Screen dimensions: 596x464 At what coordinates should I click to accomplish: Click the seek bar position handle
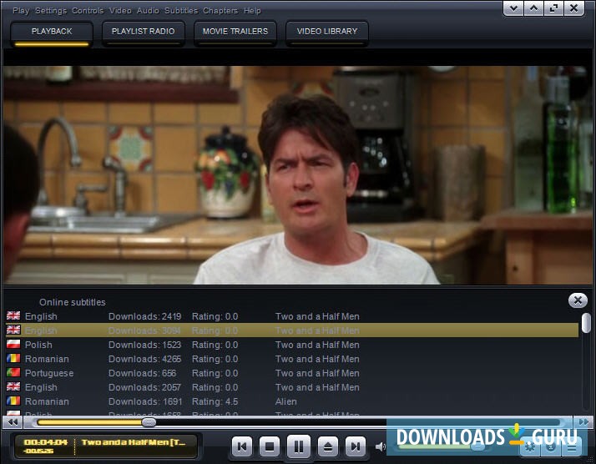pyautogui.click(x=149, y=422)
